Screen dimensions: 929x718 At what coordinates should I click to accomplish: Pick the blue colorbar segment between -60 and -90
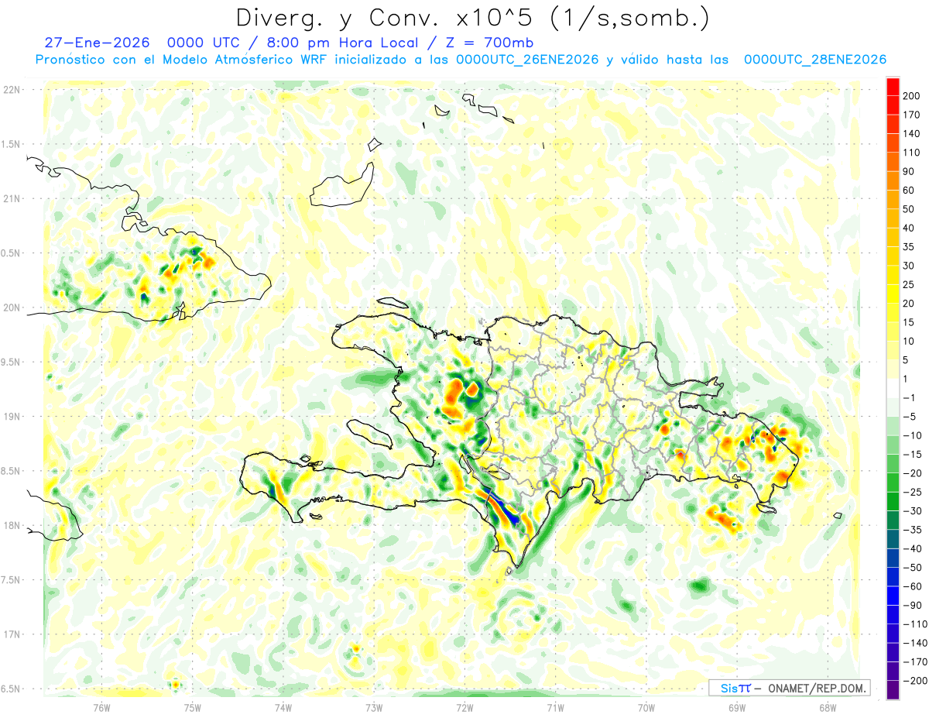(893, 596)
